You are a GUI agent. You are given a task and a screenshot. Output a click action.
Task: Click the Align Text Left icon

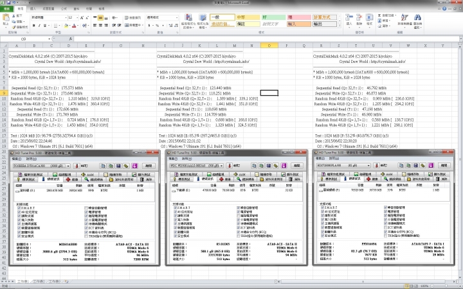95,26
